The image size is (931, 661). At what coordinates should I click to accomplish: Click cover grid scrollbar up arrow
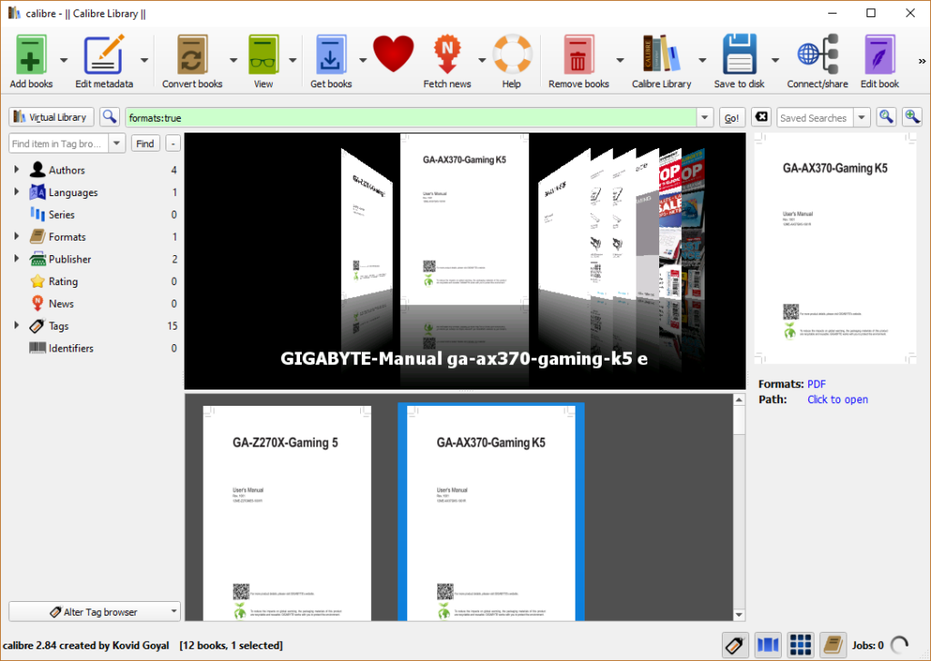click(x=738, y=400)
